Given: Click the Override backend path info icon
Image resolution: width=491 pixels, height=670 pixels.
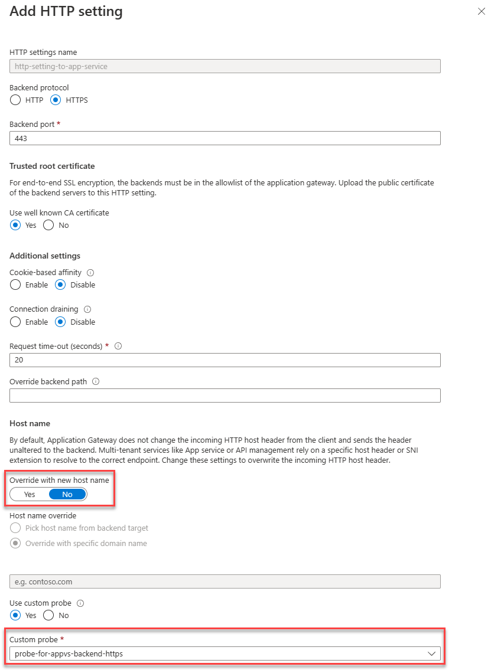Looking at the screenshot, I should (x=95, y=381).
